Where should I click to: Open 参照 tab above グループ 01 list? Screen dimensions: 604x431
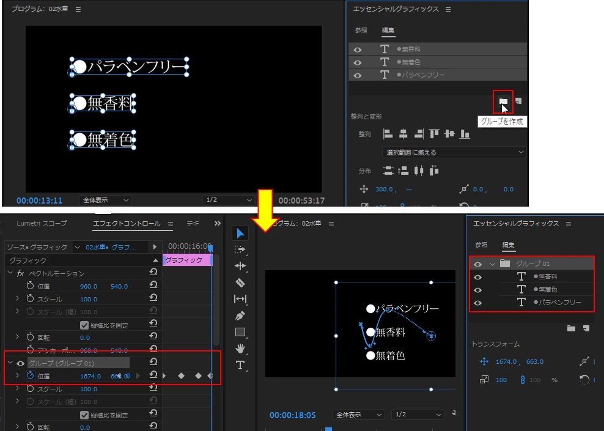[x=481, y=245]
